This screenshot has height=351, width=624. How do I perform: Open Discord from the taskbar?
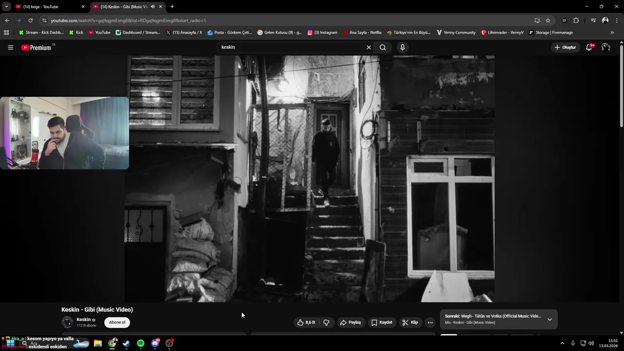point(155,343)
